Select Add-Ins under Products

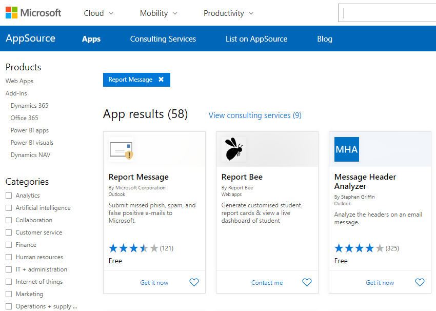(16, 93)
